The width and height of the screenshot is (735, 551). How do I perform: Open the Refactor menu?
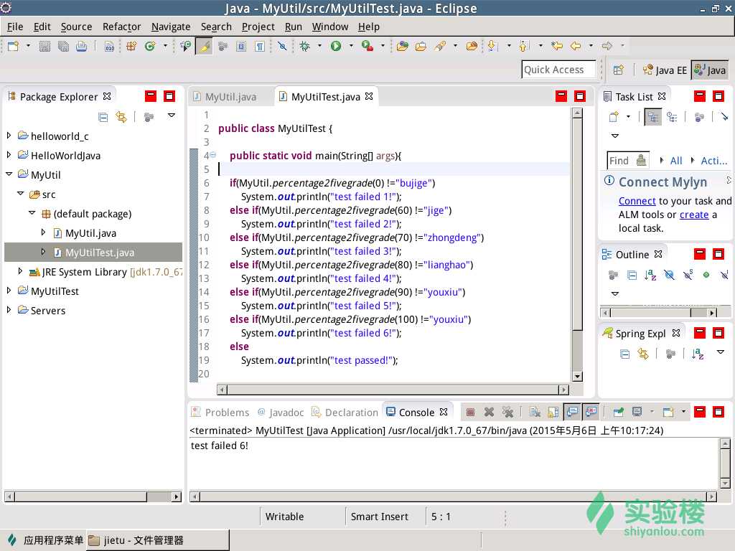[x=122, y=27]
